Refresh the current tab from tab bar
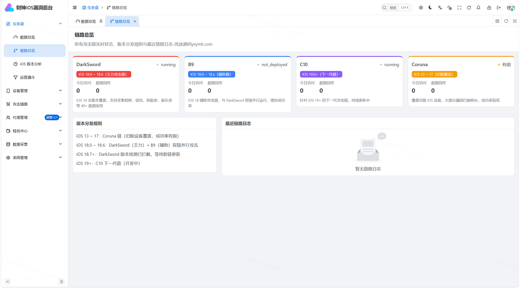The height and width of the screenshot is (288, 520). point(506,21)
